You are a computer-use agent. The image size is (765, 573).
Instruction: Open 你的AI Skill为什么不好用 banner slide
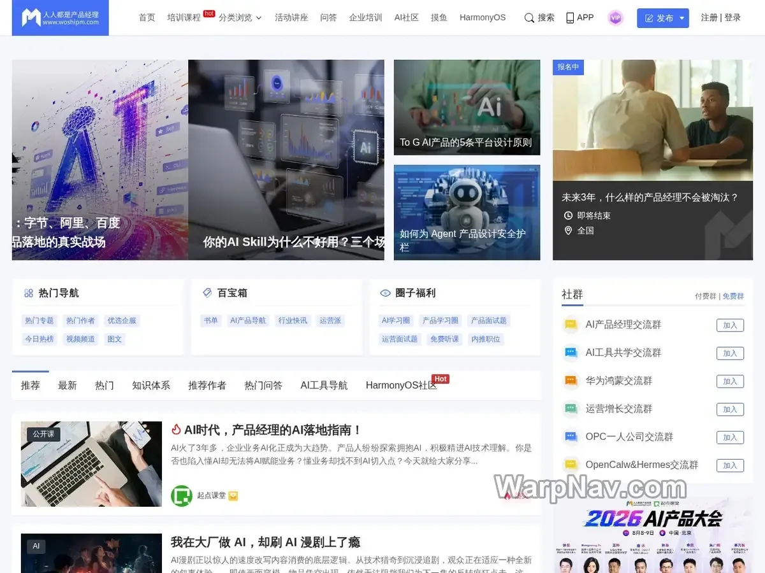[286, 160]
